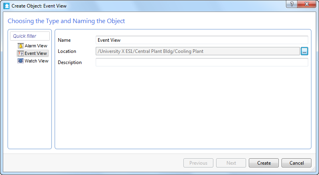Click the Event View exclamation icon
The width and height of the screenshot is (319, 175).
[20, 53]
